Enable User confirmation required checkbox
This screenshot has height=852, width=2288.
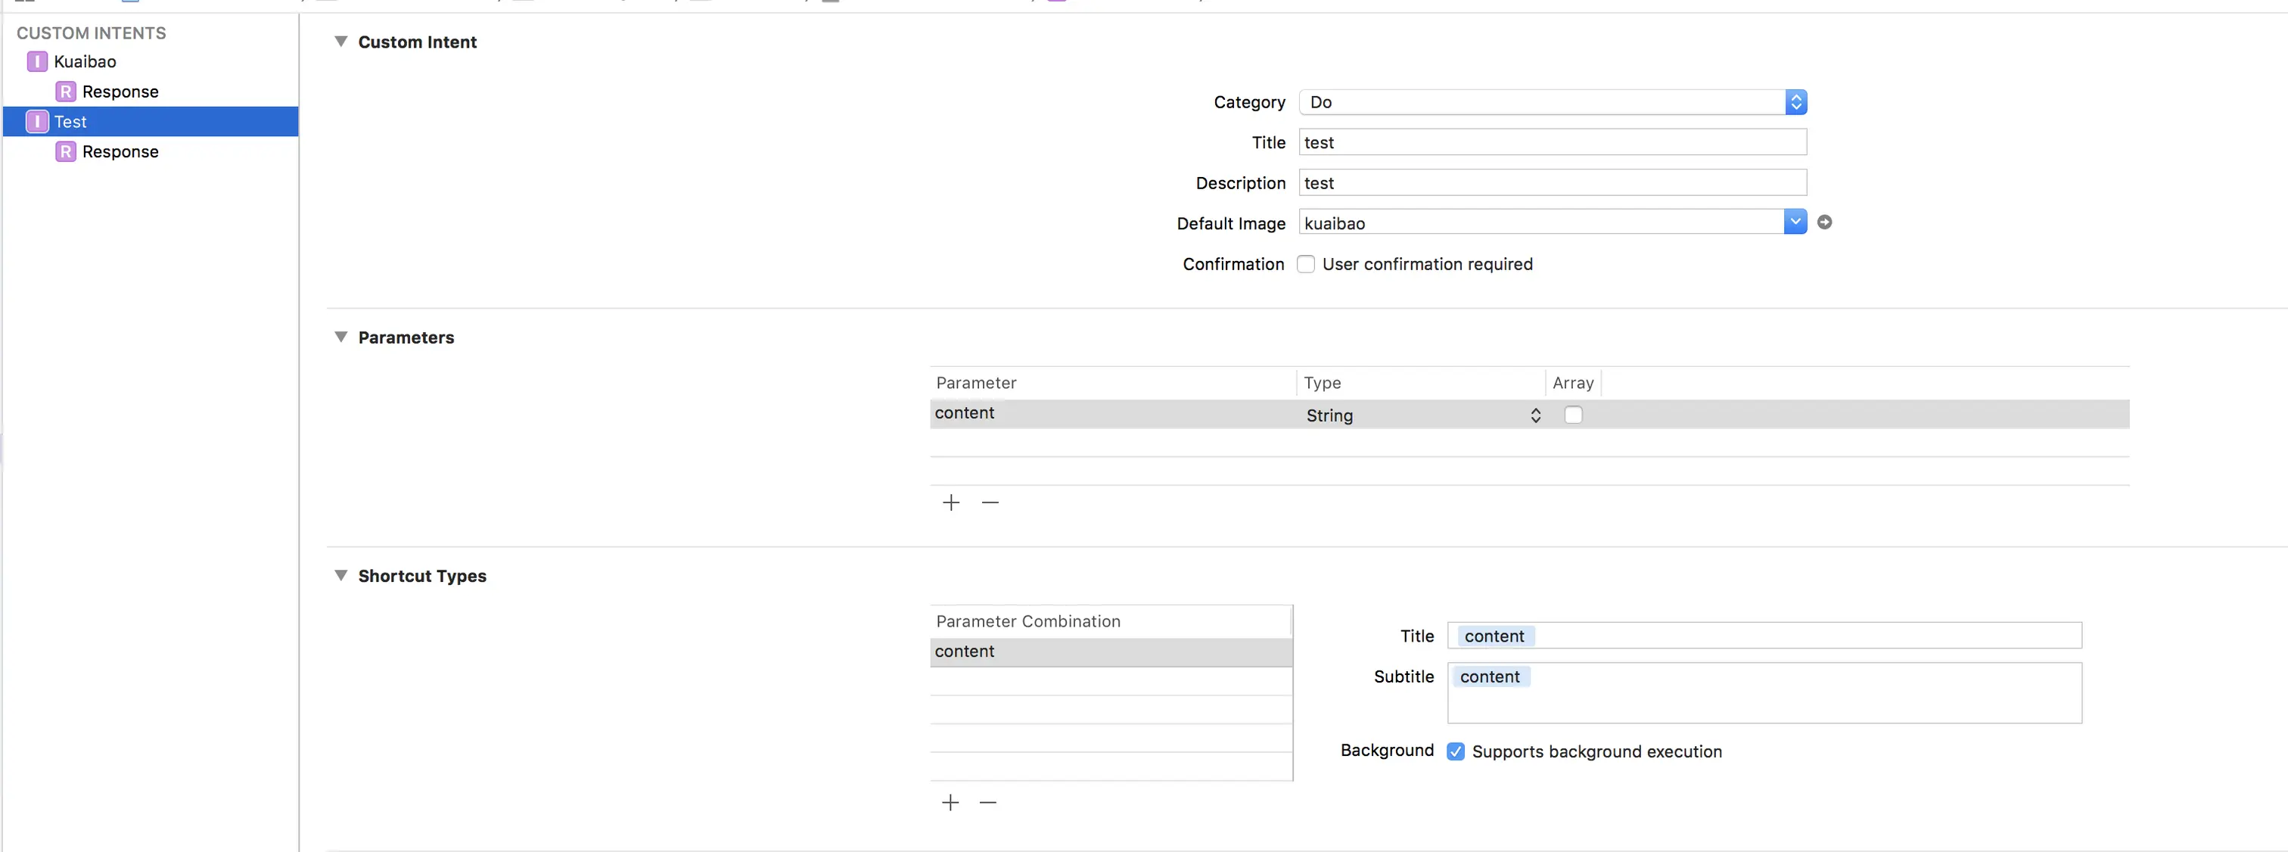(1306, 264)
